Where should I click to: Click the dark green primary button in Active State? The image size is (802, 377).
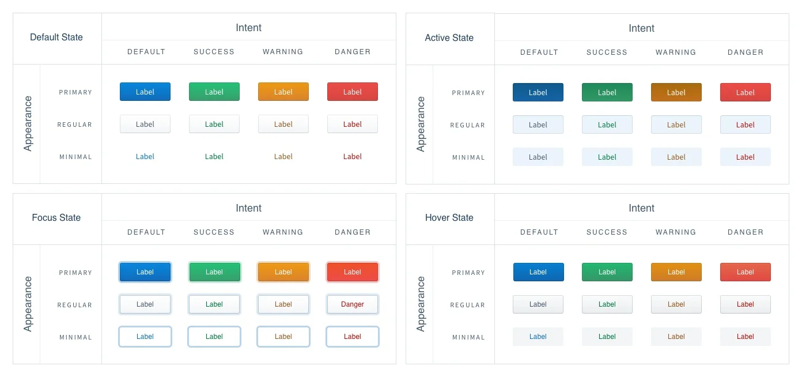click(x=607, y=92)
